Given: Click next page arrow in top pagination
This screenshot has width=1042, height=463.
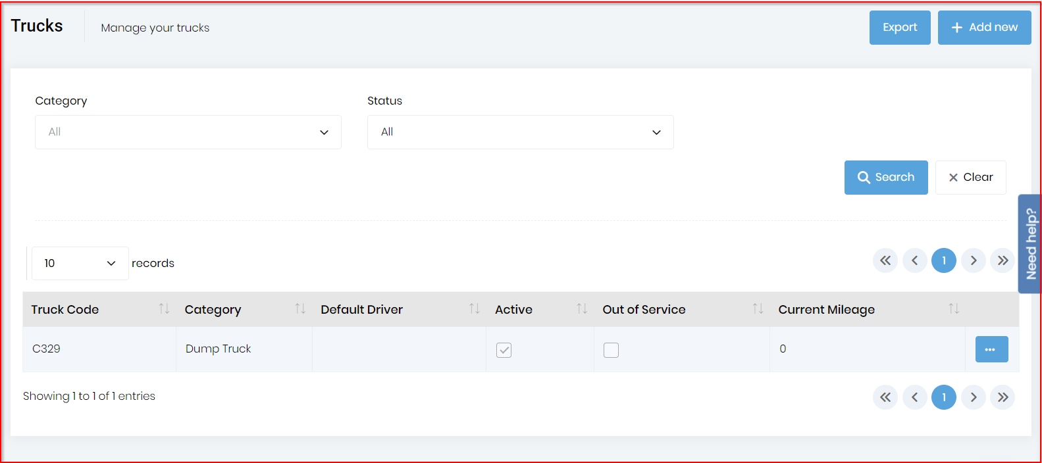Looking at the screenshot, I should [973, 260].
